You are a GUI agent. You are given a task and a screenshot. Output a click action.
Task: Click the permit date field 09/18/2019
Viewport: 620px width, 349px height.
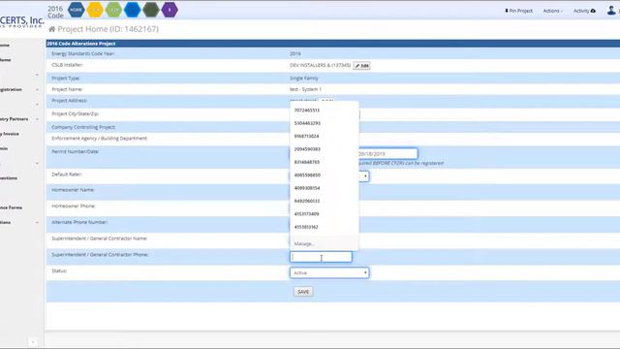[387, 153]
